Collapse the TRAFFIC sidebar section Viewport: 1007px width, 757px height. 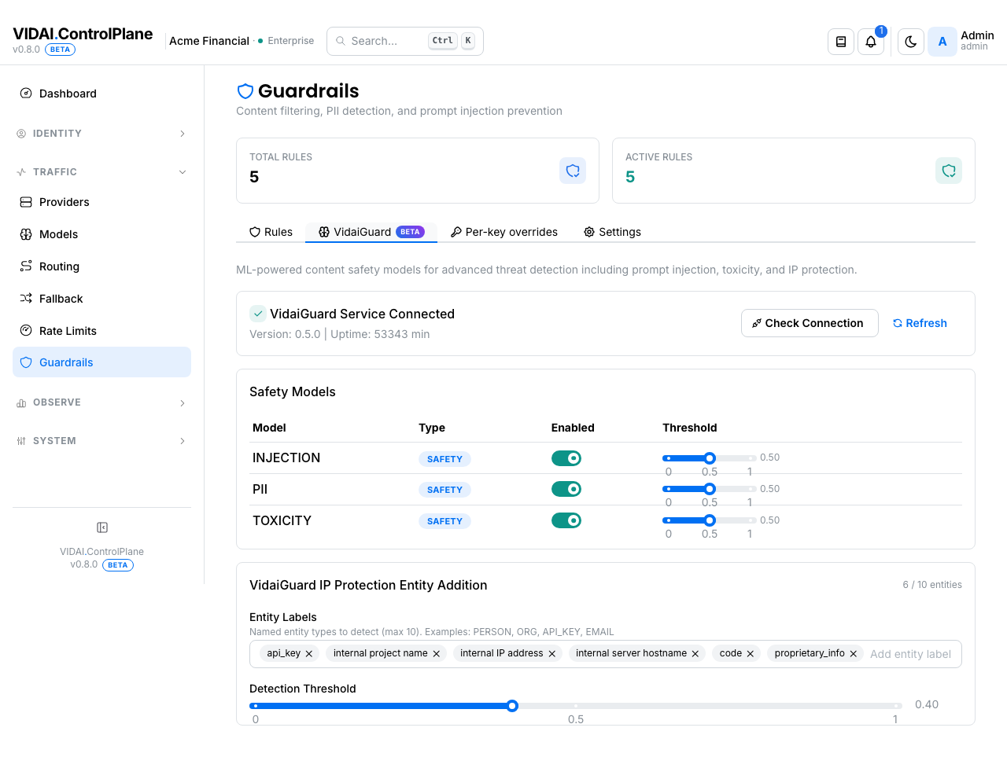[101, 172]
